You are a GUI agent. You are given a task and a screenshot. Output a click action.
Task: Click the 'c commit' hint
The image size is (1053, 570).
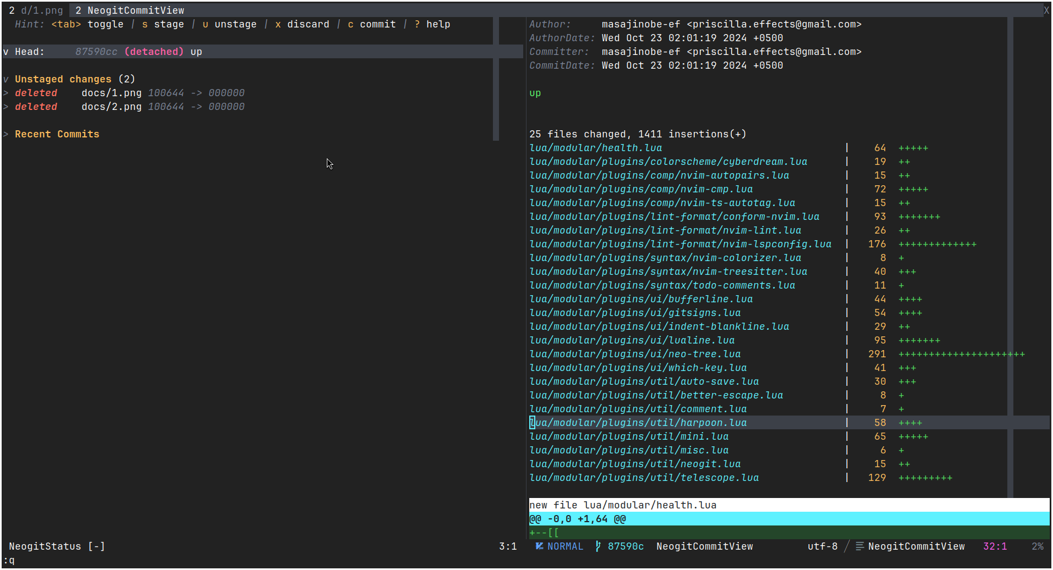click(372, 24)
